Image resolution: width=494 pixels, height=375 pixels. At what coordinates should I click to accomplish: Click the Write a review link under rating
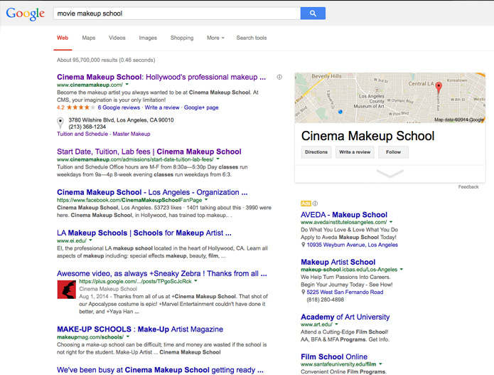coord(162,107)
